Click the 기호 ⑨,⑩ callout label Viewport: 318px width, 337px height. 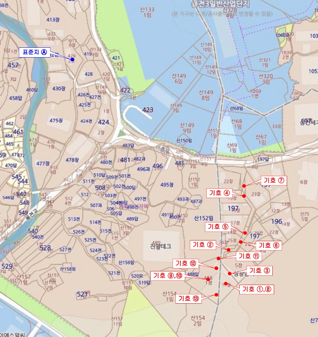point(168,276)
